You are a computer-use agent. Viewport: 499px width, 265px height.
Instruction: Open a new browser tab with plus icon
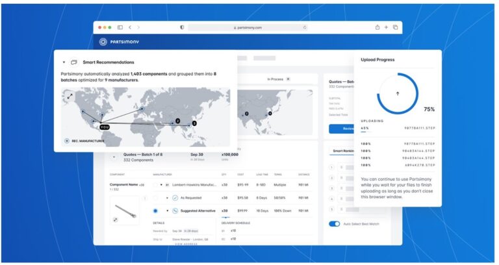386,27
